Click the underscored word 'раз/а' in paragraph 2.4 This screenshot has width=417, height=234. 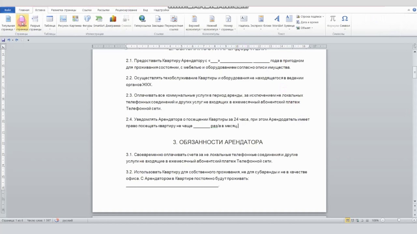[215, 126]
